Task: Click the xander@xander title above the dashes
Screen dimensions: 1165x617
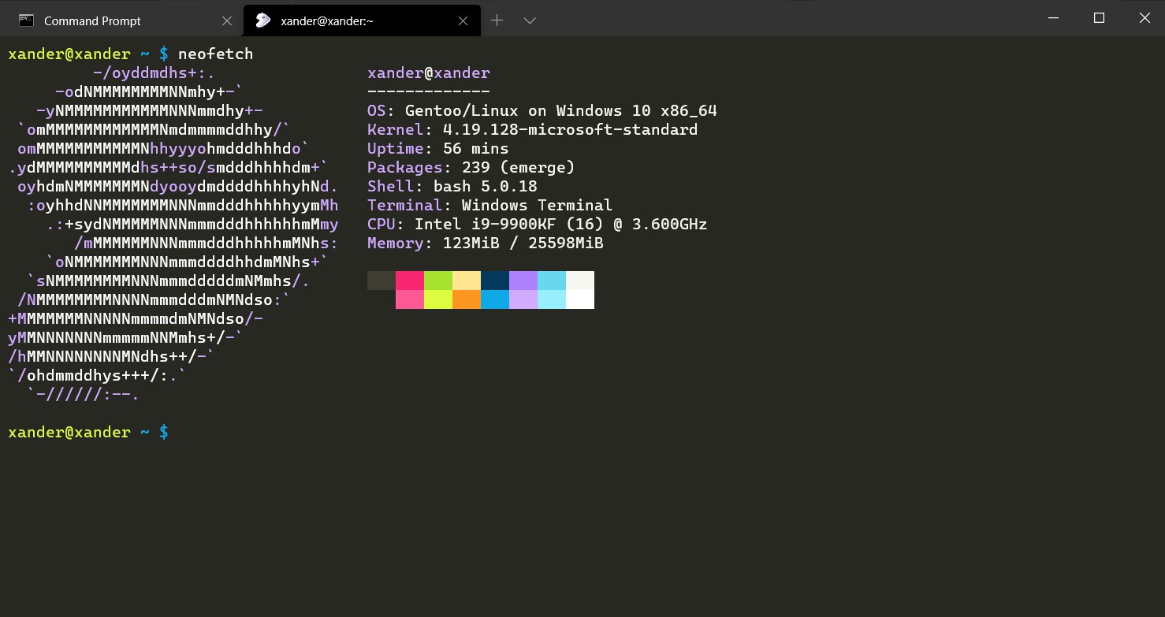Action: click(429, 73)
